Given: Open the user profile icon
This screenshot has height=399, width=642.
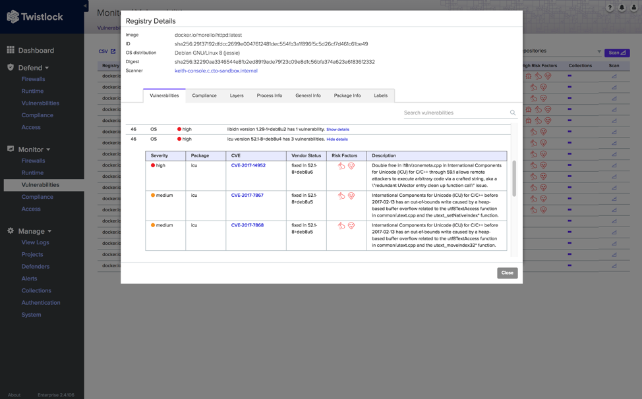Looking at the screenshot, I should (634, 8).
